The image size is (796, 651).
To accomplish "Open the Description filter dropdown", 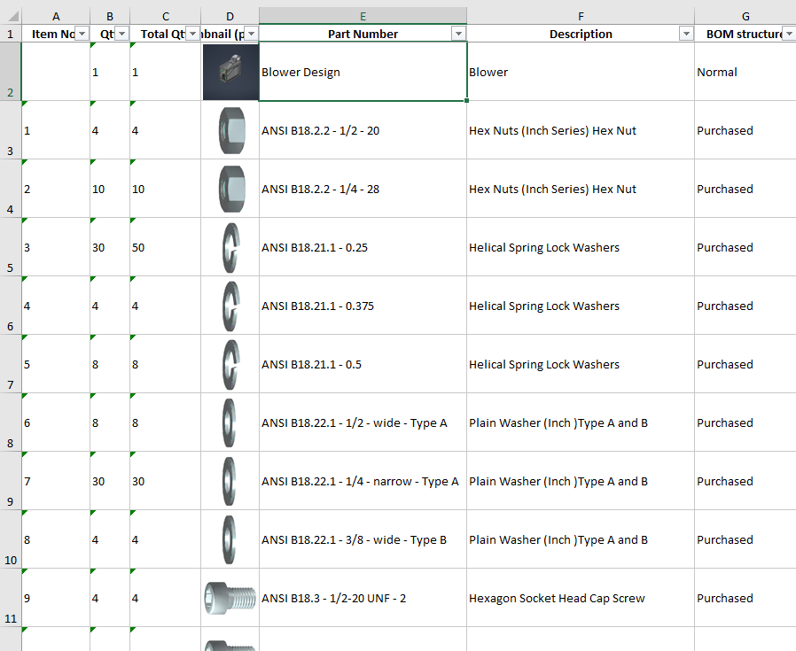I will (686, 34).
